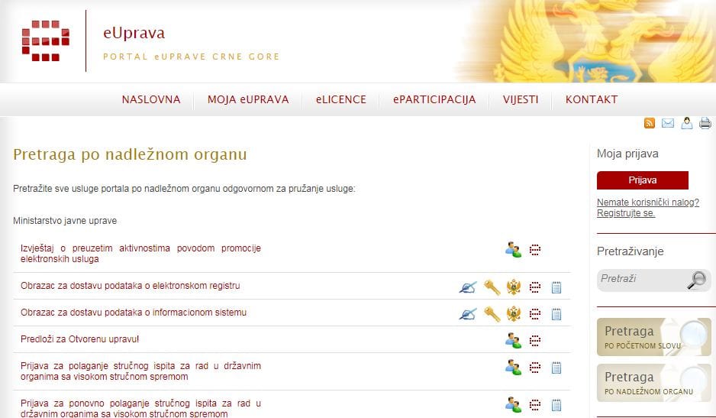Click coat of arms icon in elektronskom registru row
This screenshot has width=716, height=418.
[514, 287]
